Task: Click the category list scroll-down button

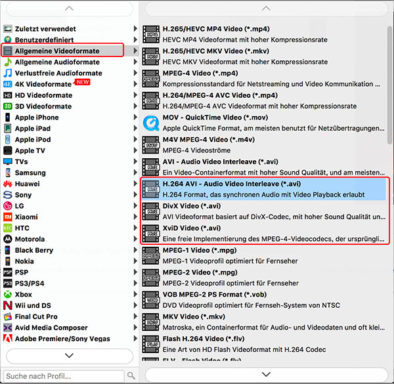Action: click(x=70, y=356)
